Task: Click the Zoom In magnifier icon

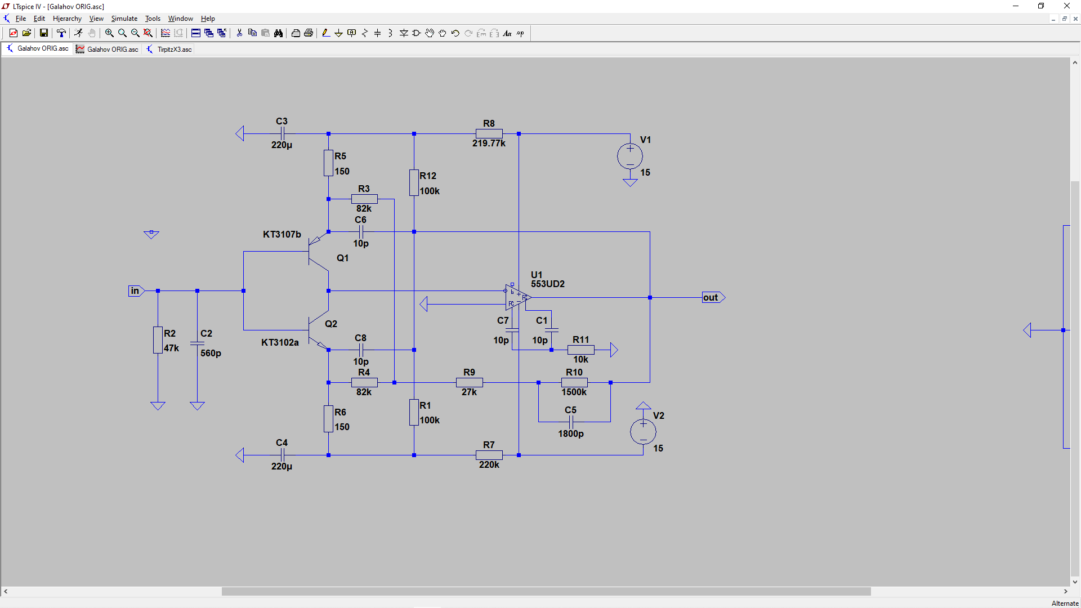Action: pos(109,33)
